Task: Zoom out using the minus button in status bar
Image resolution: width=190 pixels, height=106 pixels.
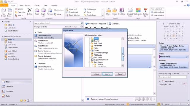Action: click(171, 104)
